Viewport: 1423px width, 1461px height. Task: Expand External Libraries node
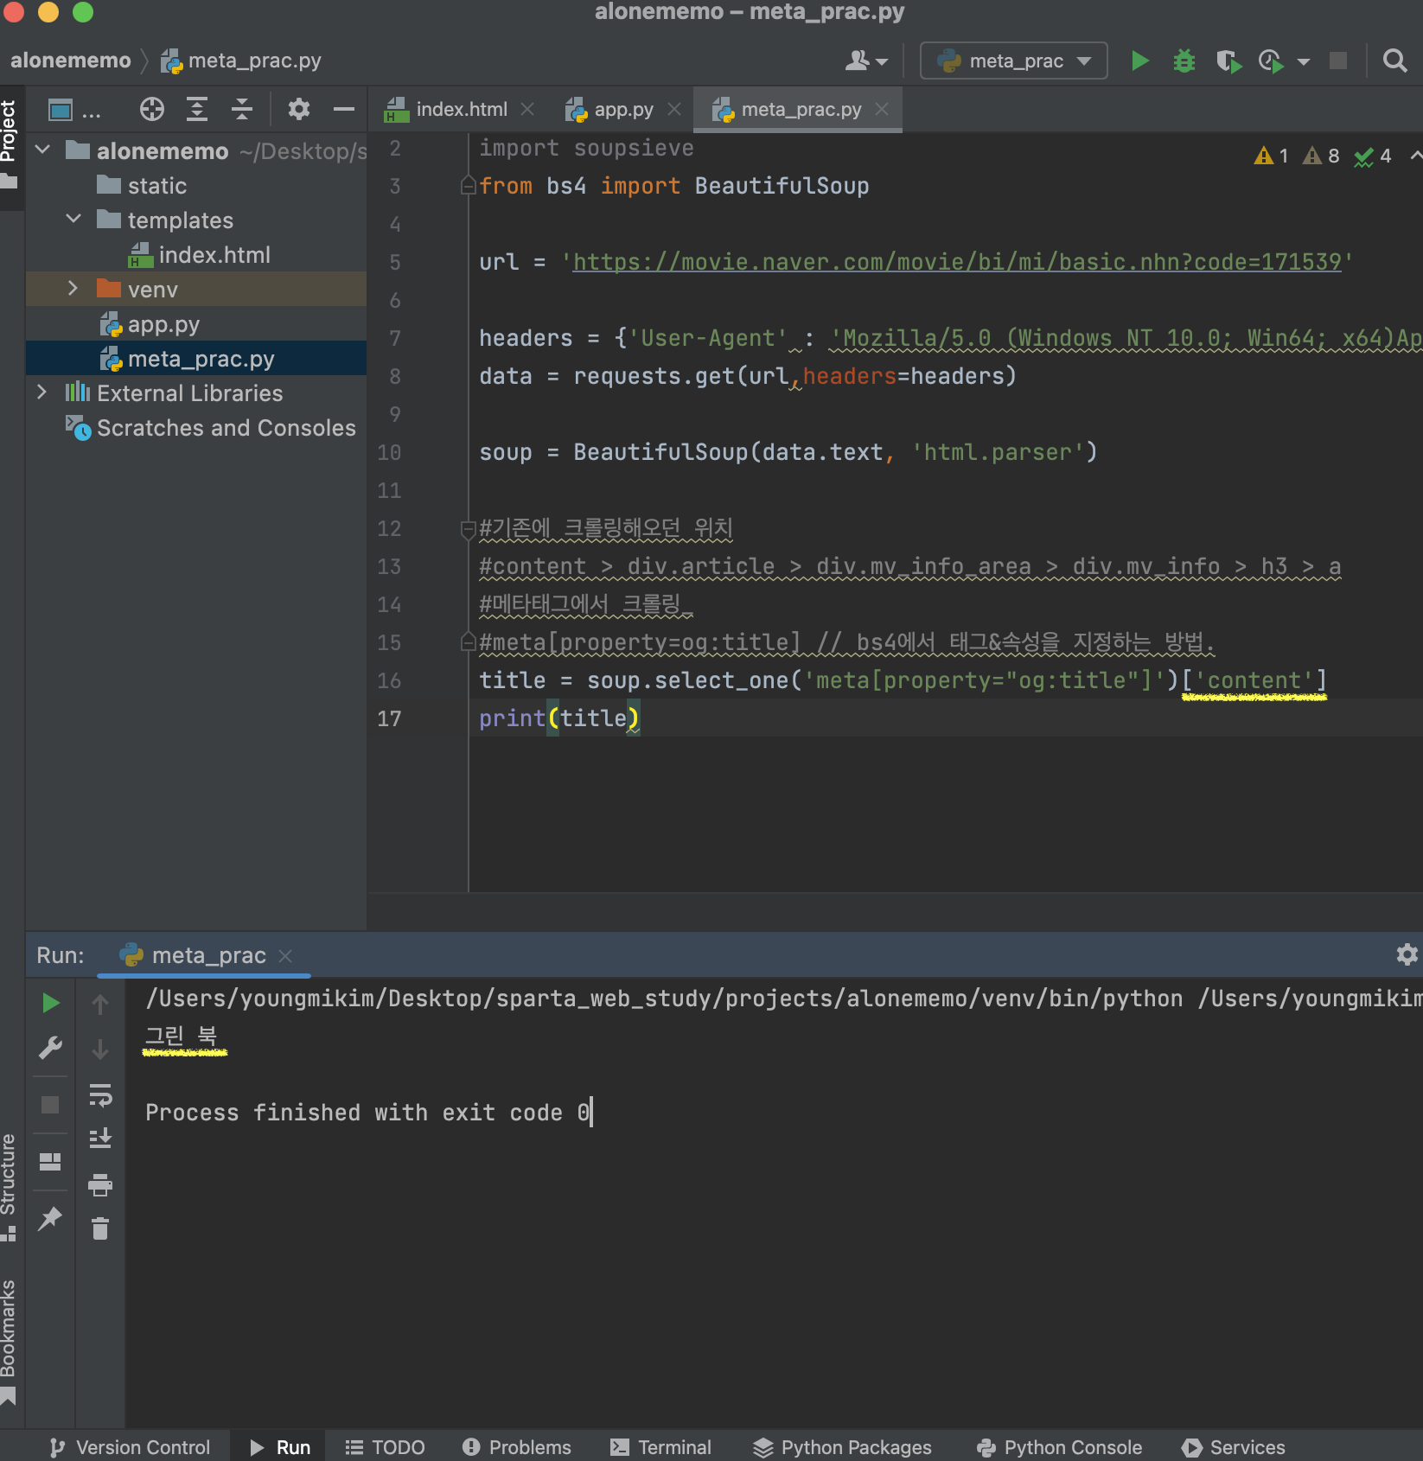point(42,392)
